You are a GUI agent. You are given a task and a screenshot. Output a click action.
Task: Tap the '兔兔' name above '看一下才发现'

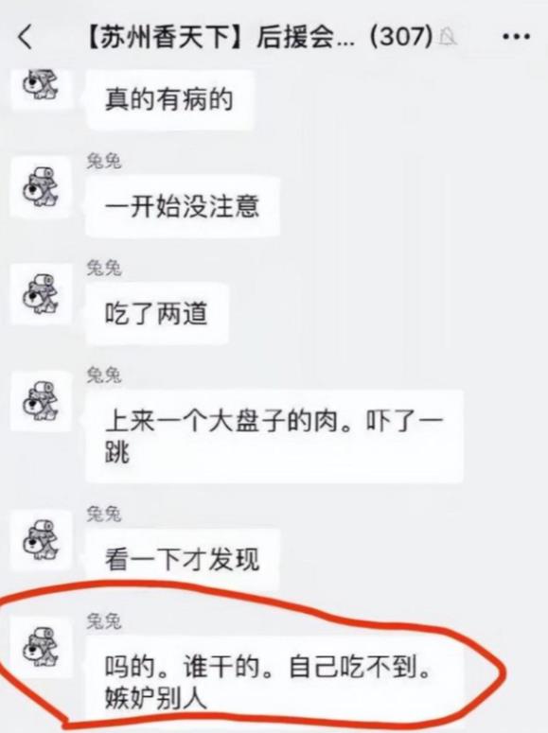click(x=104, y=514)
